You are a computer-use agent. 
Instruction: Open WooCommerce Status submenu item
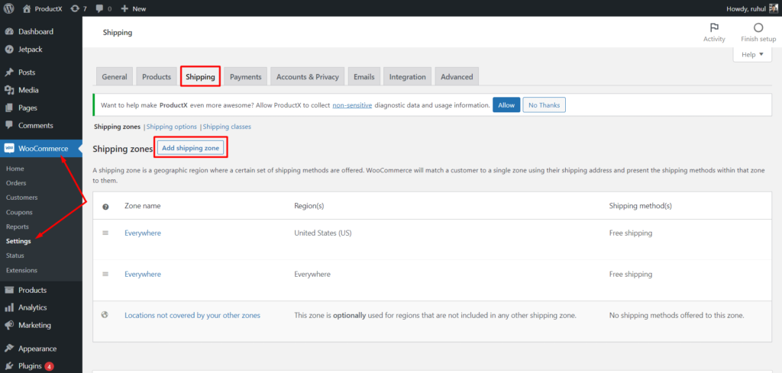(15, 256)
